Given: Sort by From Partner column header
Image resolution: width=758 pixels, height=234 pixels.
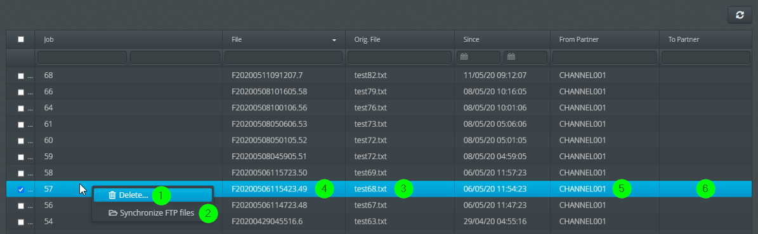Looking at the screenshot, I should 604,39.
